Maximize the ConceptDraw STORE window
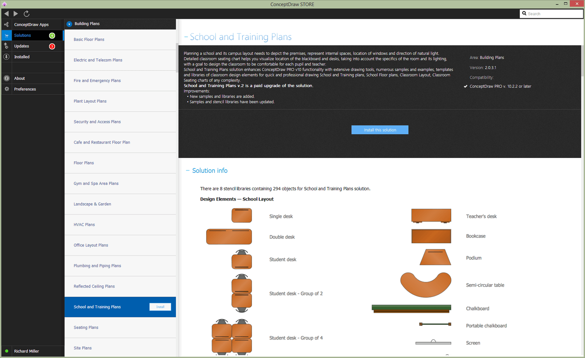The image size is (585, 358). [565, 4]
